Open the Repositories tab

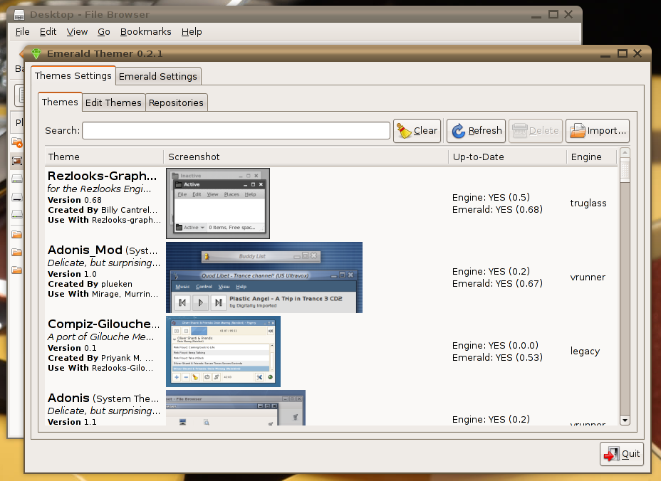coord(176,102)
